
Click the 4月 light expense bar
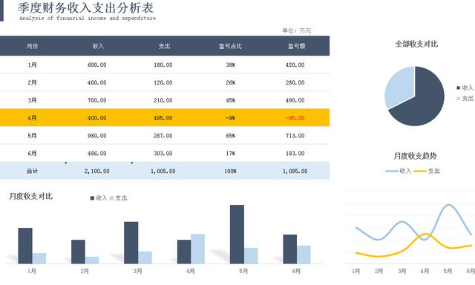click(197, 249)
